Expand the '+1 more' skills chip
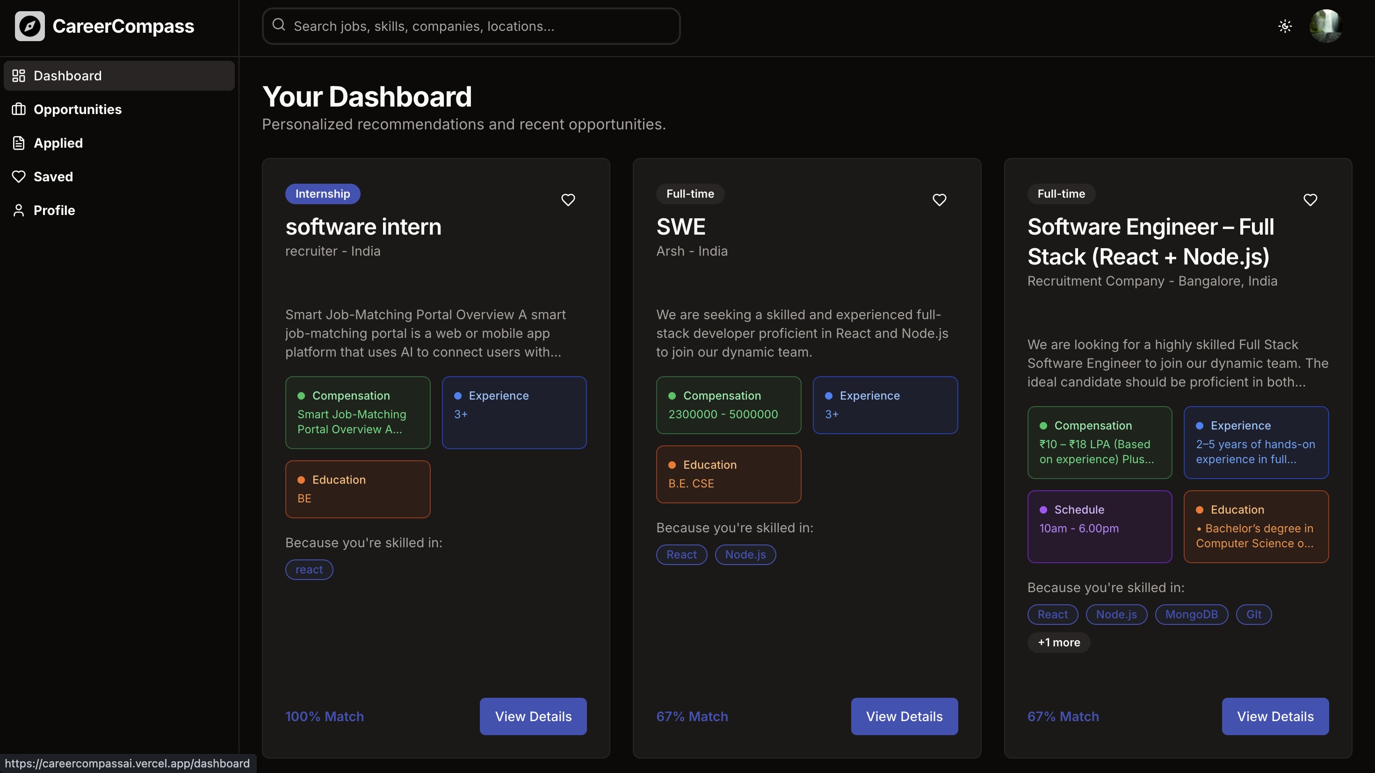 pos(1058,642)
